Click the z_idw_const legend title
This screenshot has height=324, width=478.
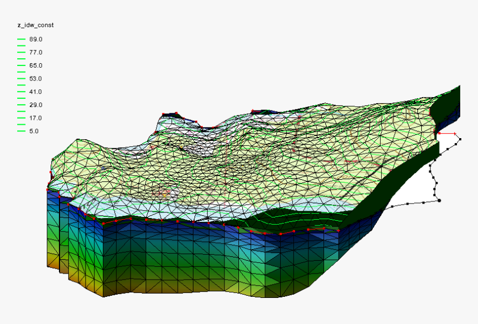35,26
